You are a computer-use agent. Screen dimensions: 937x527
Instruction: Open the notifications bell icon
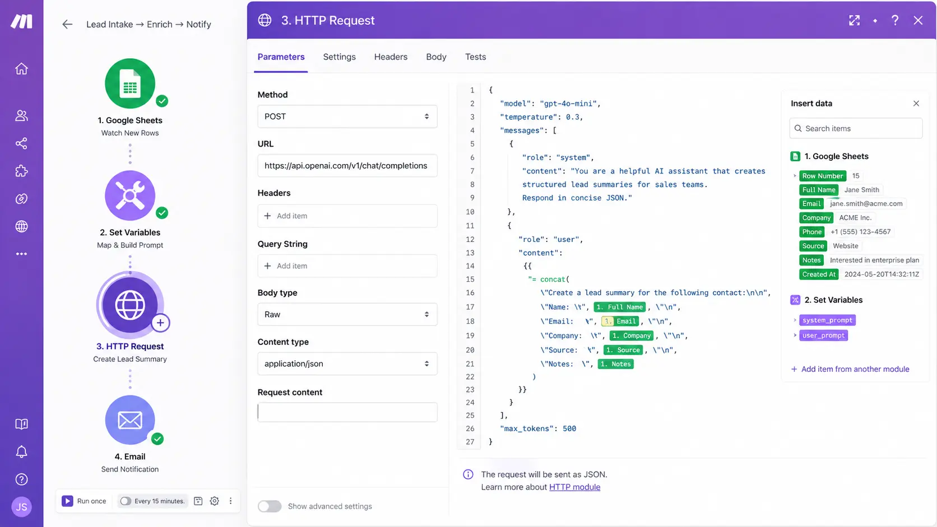[x=21, y=452]
